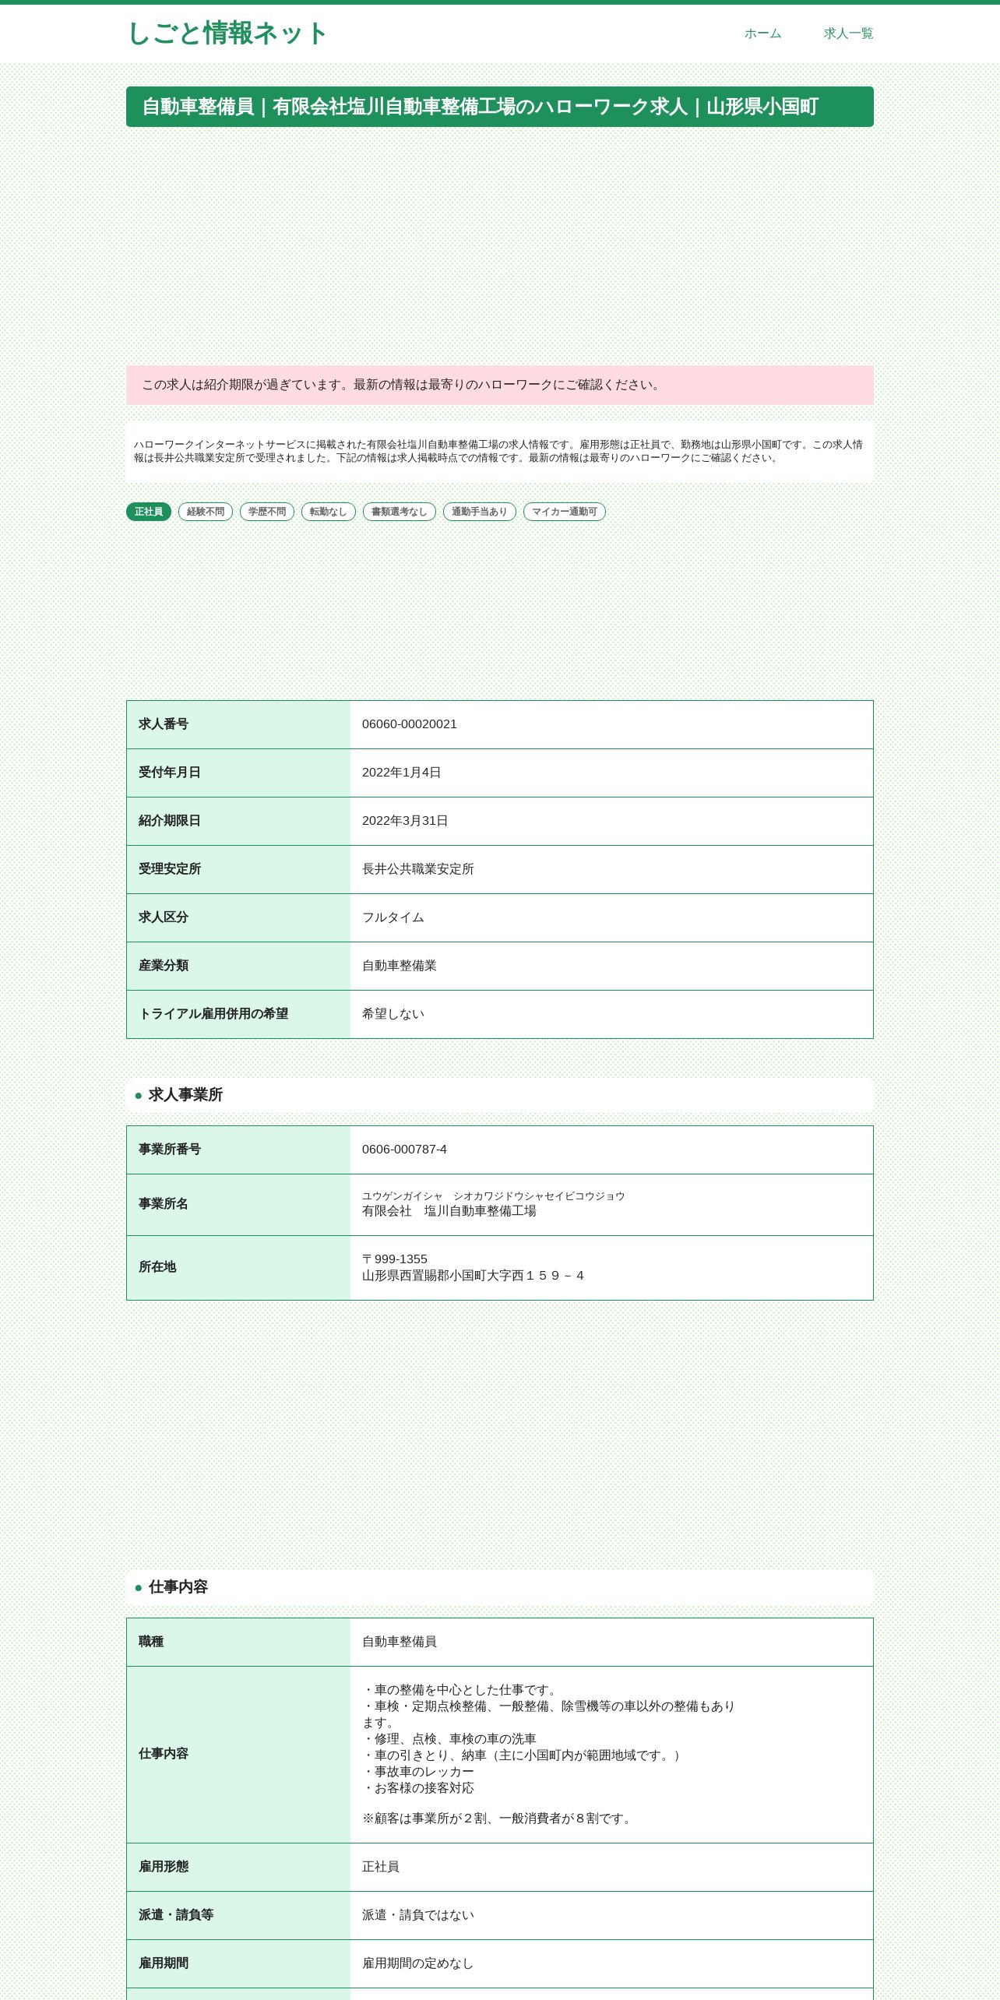This screenshot has height=2000, width=1000.
Task: Click the 事業所名 label cell
Action: 238,1205
